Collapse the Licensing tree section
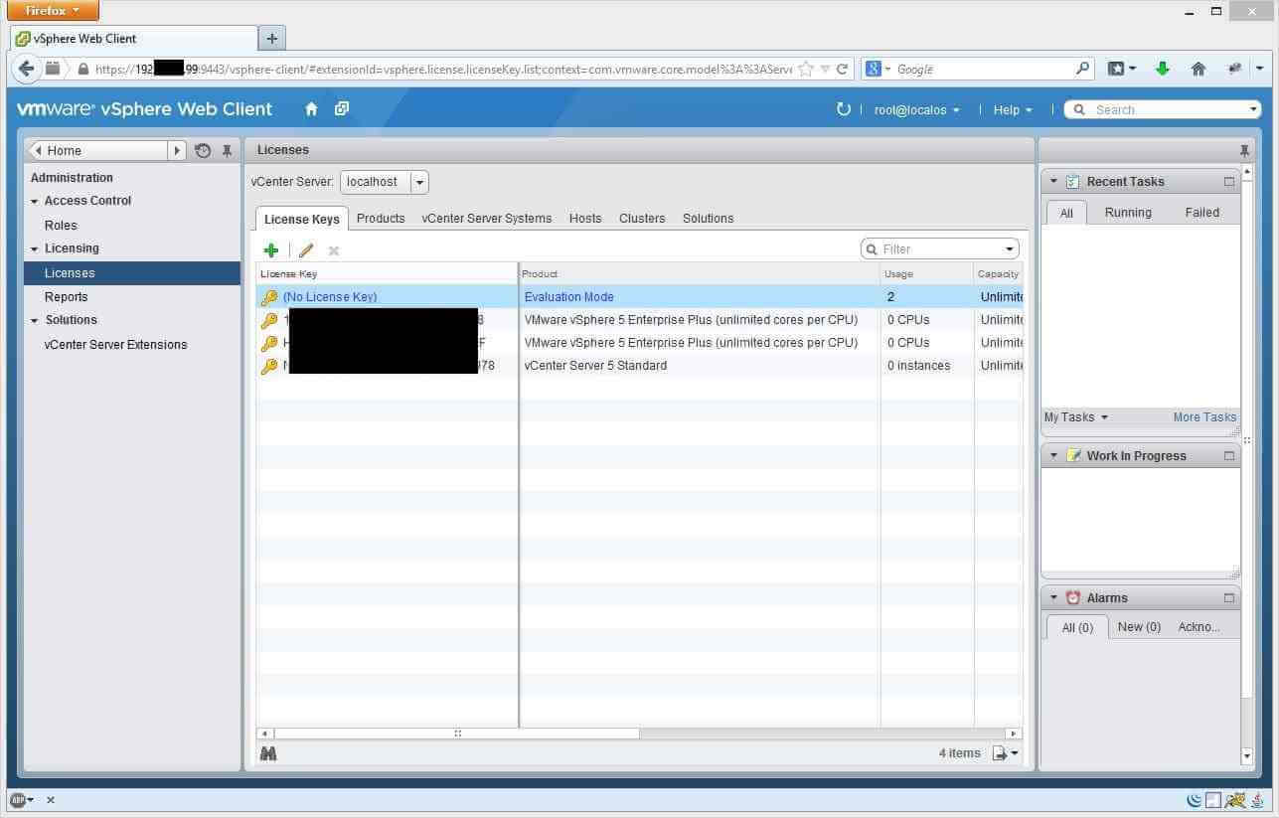This screenshot has width=1279, height=818. click(x=35, y=248)
